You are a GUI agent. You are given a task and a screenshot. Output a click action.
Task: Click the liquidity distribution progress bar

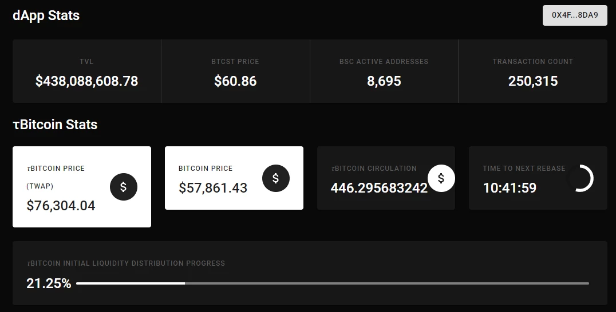(333, 283)
